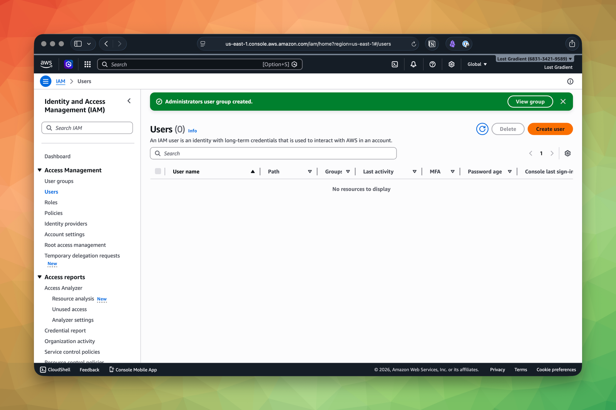The image size is (616, 410).
Task: Open the AWS services grid icon
Action: (x=87, y=64)
